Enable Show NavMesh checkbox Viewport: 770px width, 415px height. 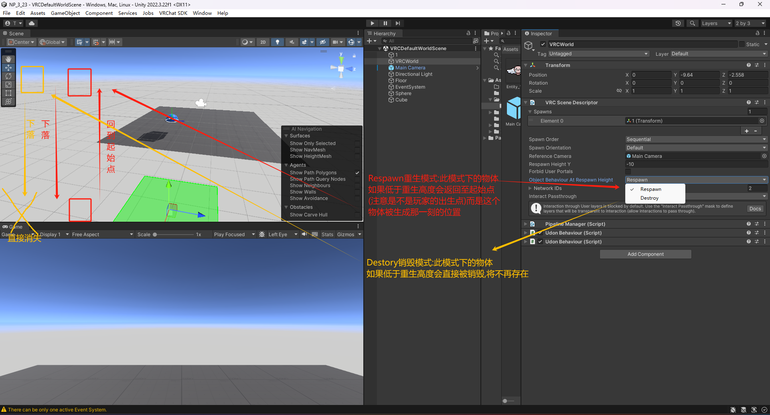pos(357,150)
